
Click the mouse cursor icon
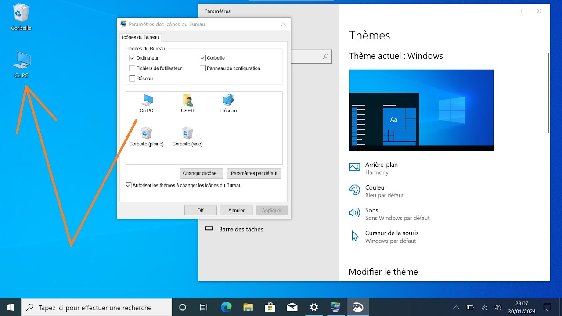coord(355,236)
